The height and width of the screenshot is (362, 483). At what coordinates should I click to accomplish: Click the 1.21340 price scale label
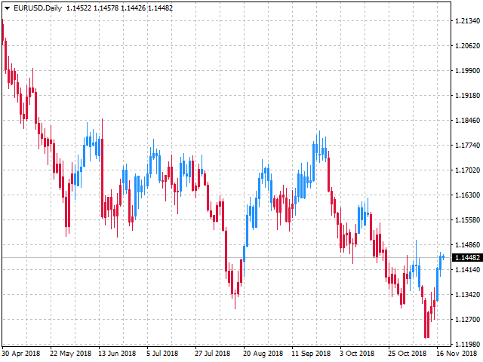point(467,21)
